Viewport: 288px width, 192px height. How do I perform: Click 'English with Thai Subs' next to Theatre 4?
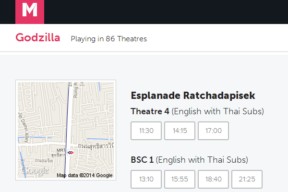[x=218, y=111]
